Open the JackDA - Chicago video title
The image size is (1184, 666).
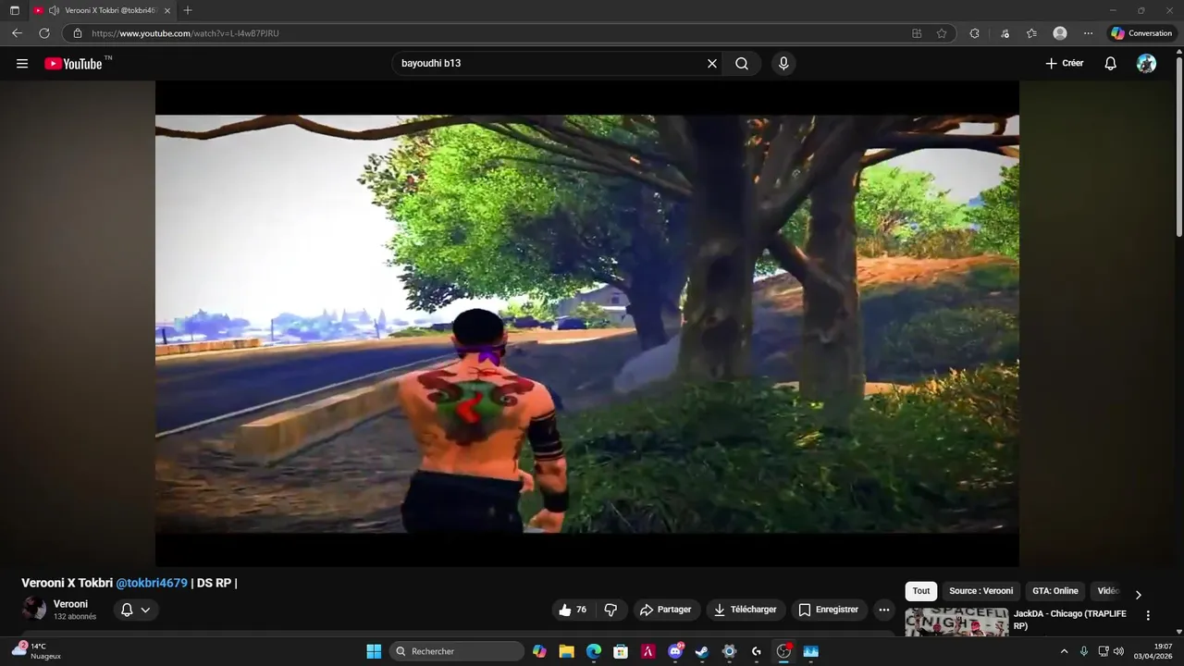pyautogui.click(x=1070, y=620)
